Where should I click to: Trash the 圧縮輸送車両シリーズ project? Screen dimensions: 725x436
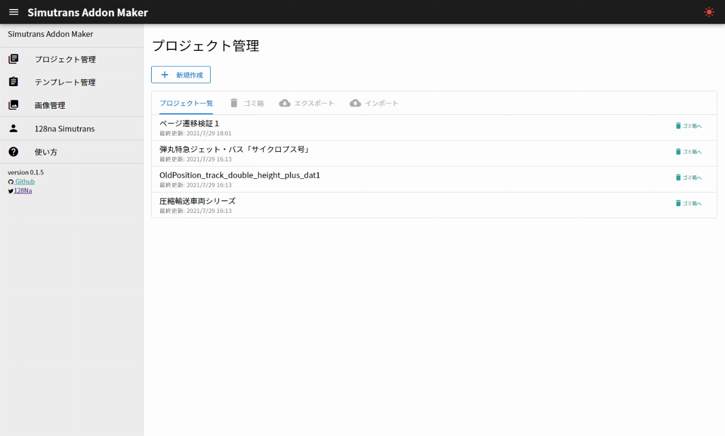coord(688,203)
